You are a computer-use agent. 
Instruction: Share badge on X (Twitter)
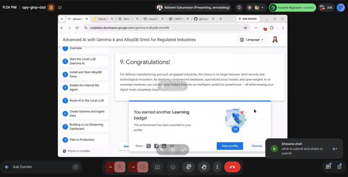149,146
